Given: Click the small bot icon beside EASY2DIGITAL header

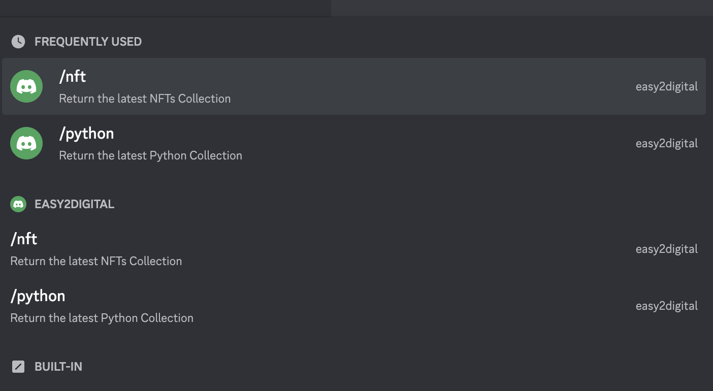Looking at the screenshot, I should [x=18, y=204].
